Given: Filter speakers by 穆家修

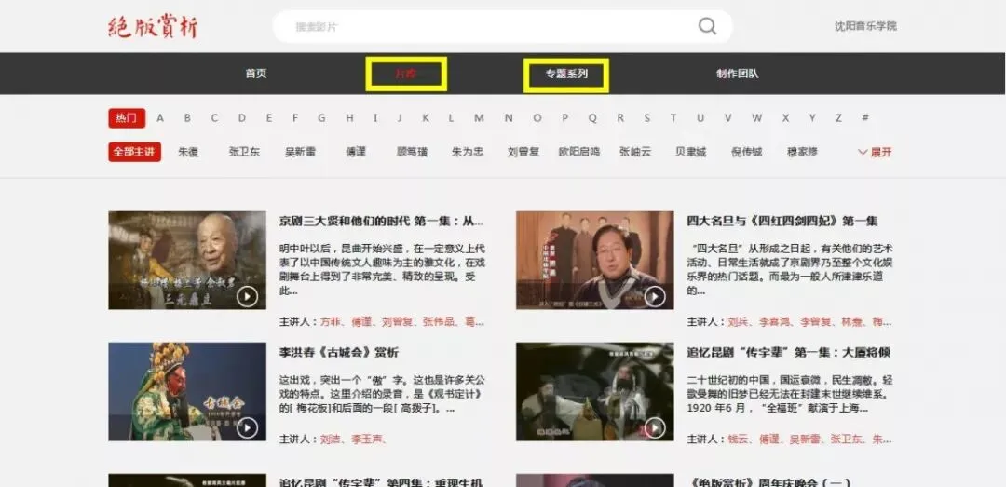Looking at the screenshot, I should point(803,152).
